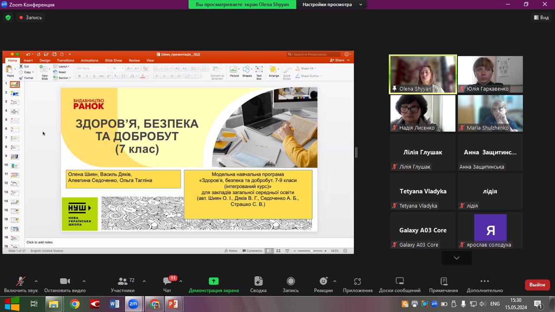Click the Запись record button in toolbar
The height and width of the screenshot is (312, 555).
click(x=291, y=285)
